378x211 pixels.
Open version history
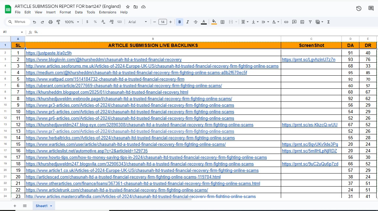pos(359,8)
